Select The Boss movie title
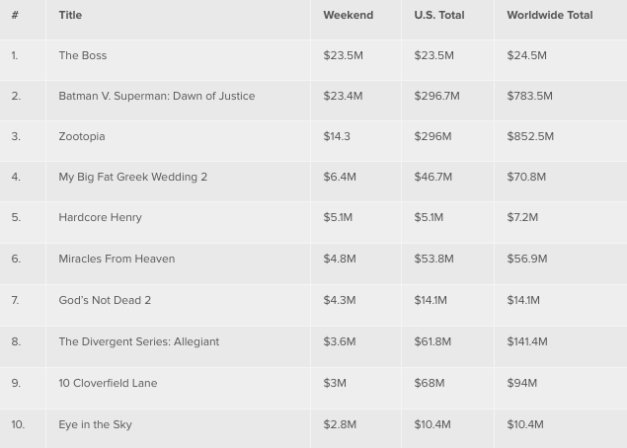This screenshot has height=448, width=627. (83, 56)
